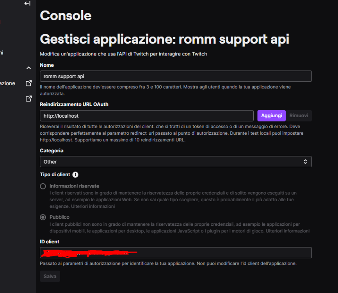Collapse the sidebar section chevron
Viewport: 338px width, 293px height.
[x=28, y=68]
